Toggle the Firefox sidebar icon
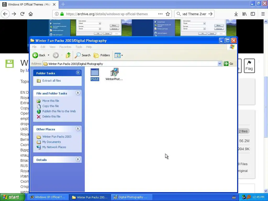This screenshot has height=201, width=268. coord(253,14)
